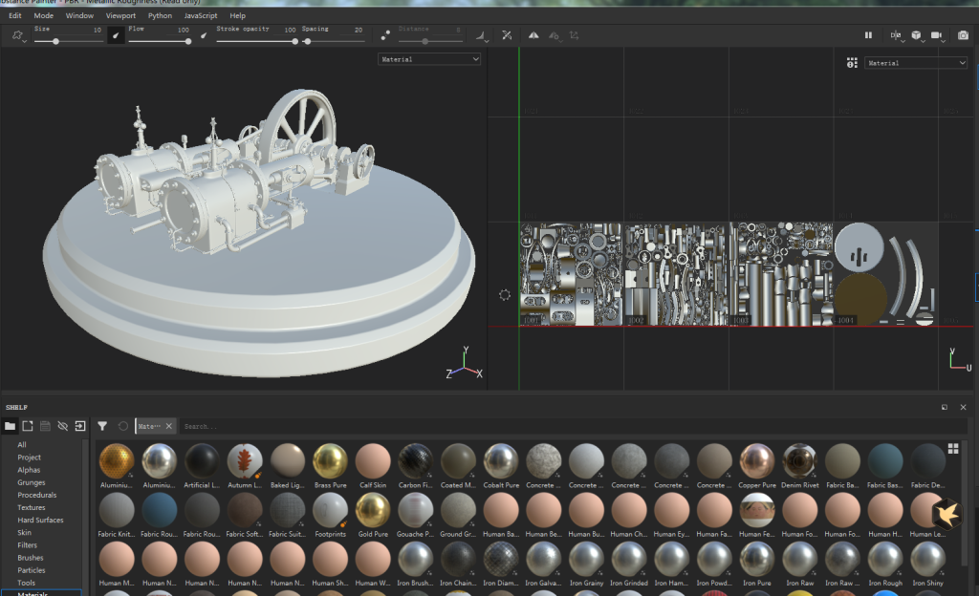The height and width of the screenshot is (596, 979).
Task: Click the transform arrows icon in toolbar
Action: coord(575,35)
